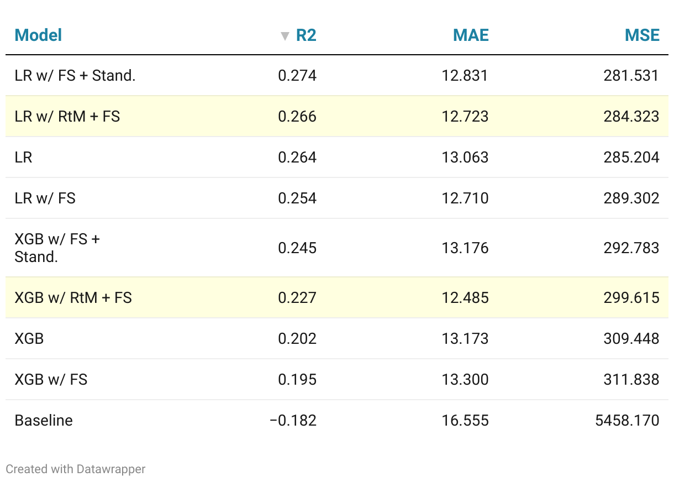The image size is (674, 482).
Task: Sort table by MAE column header
Action: coord(471,35)
